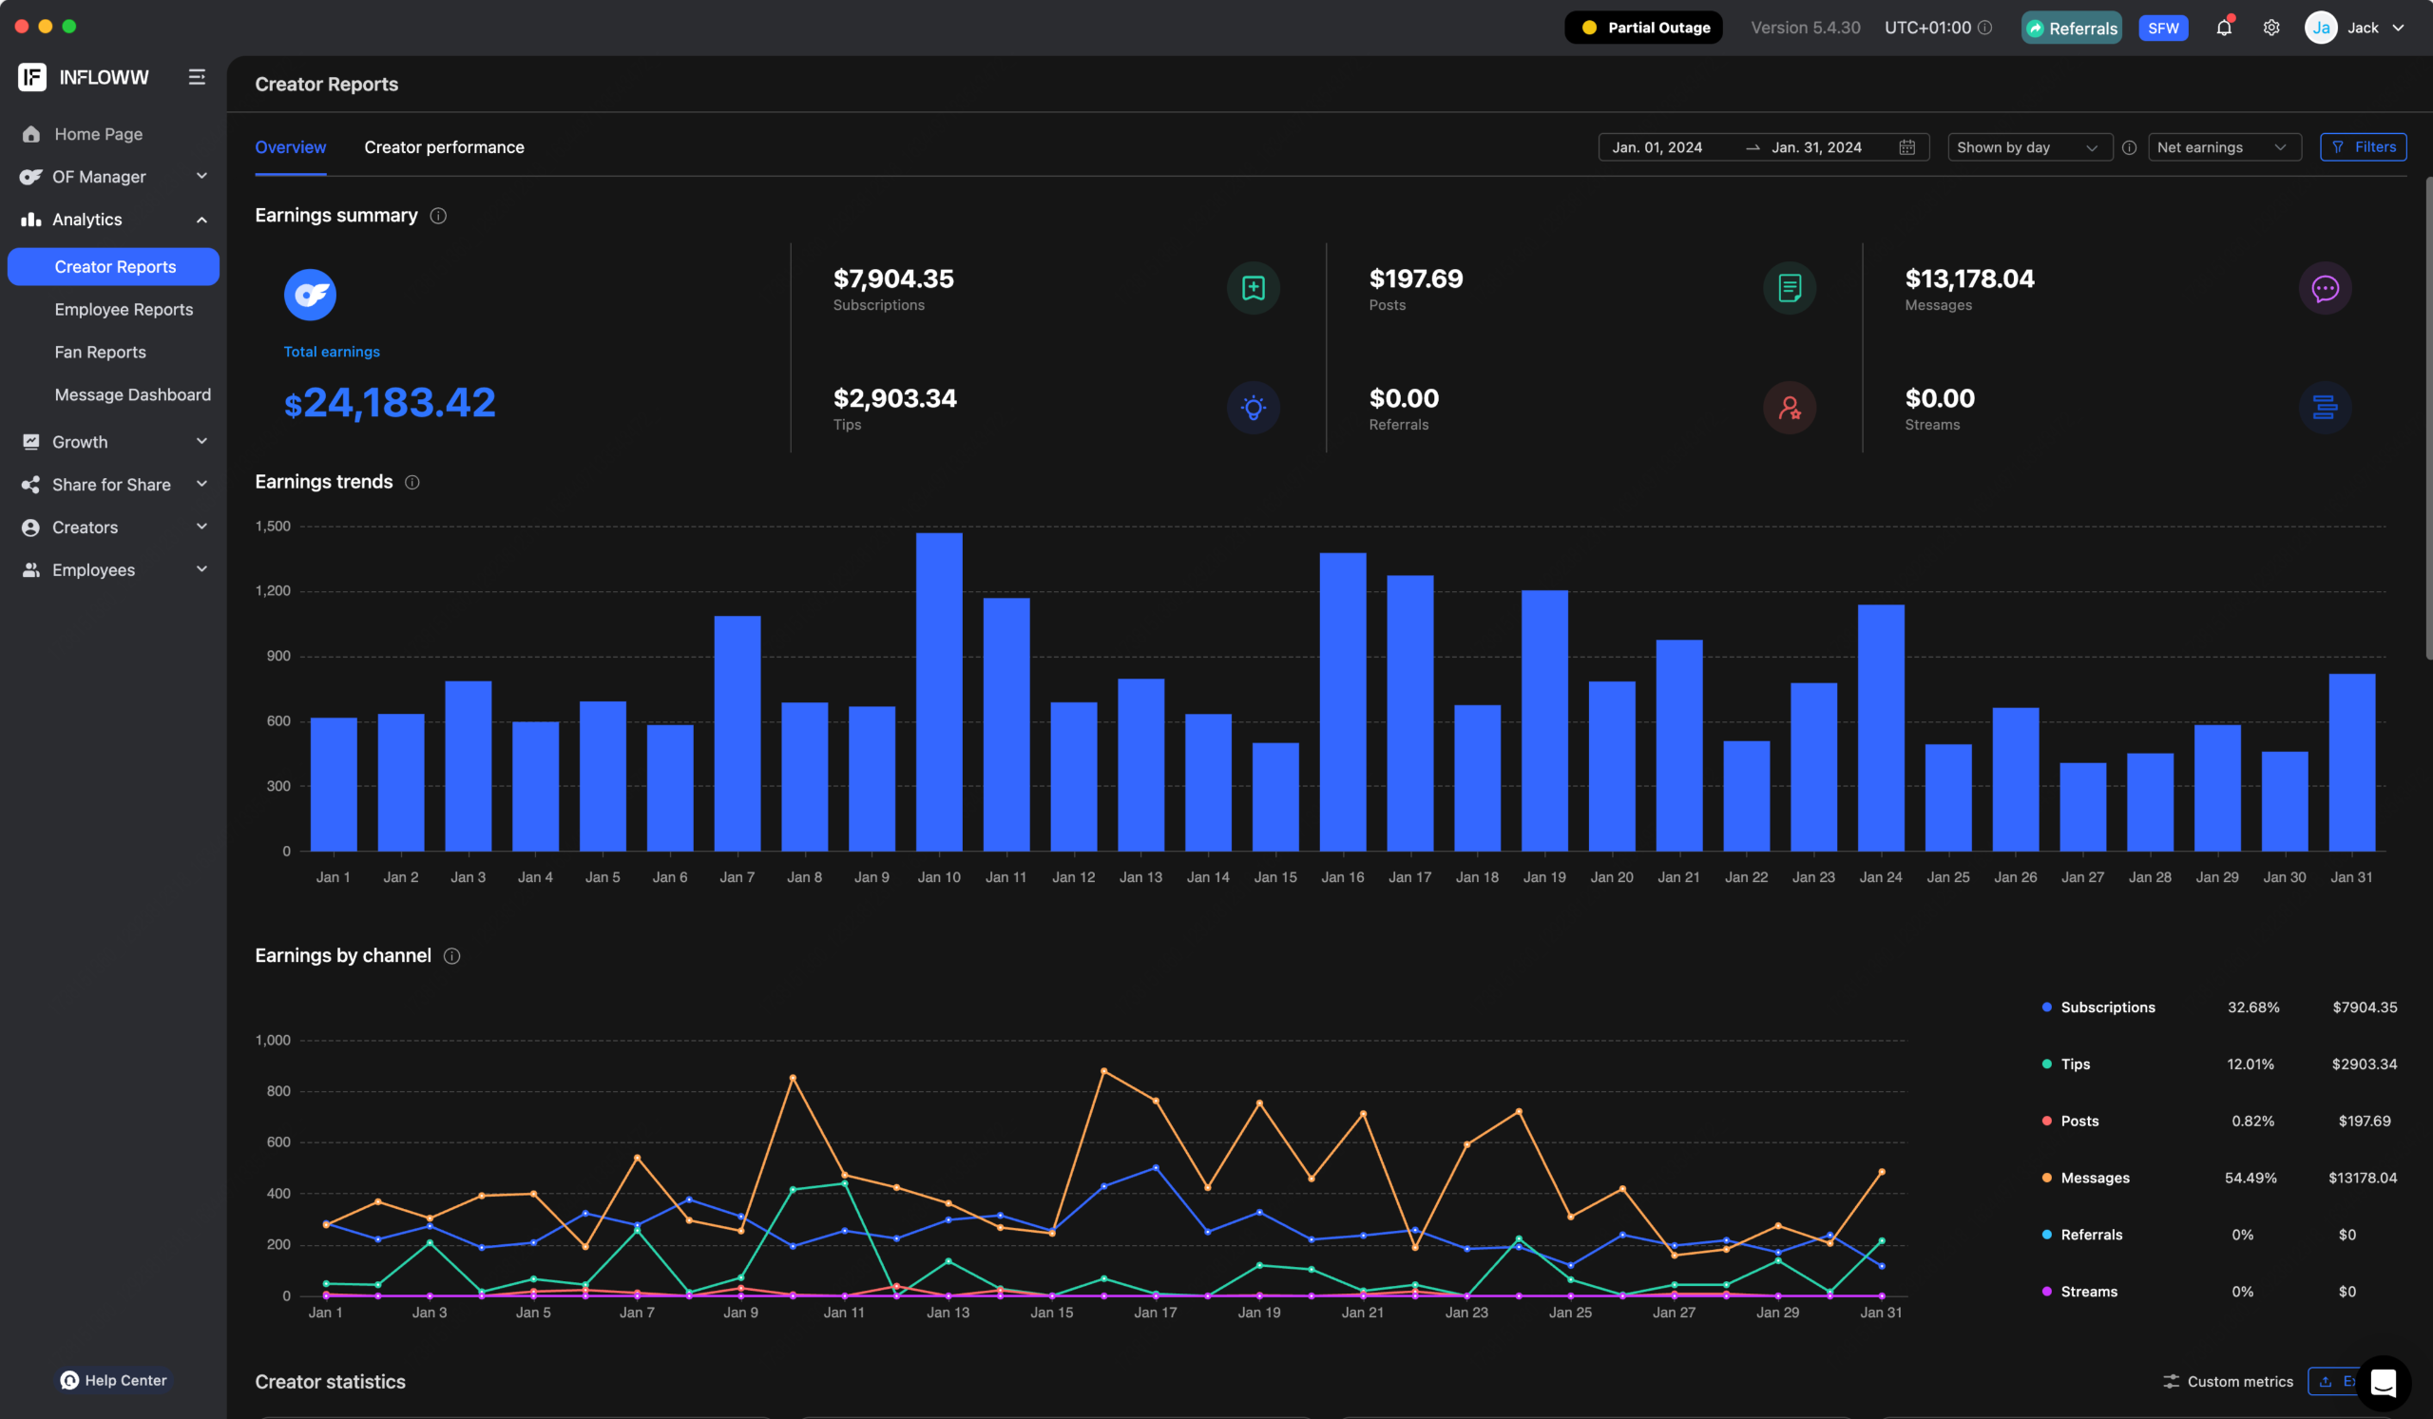Open the Shown by day dropdown
Screen dimensions: 2433x1419
coord(2026,147)
